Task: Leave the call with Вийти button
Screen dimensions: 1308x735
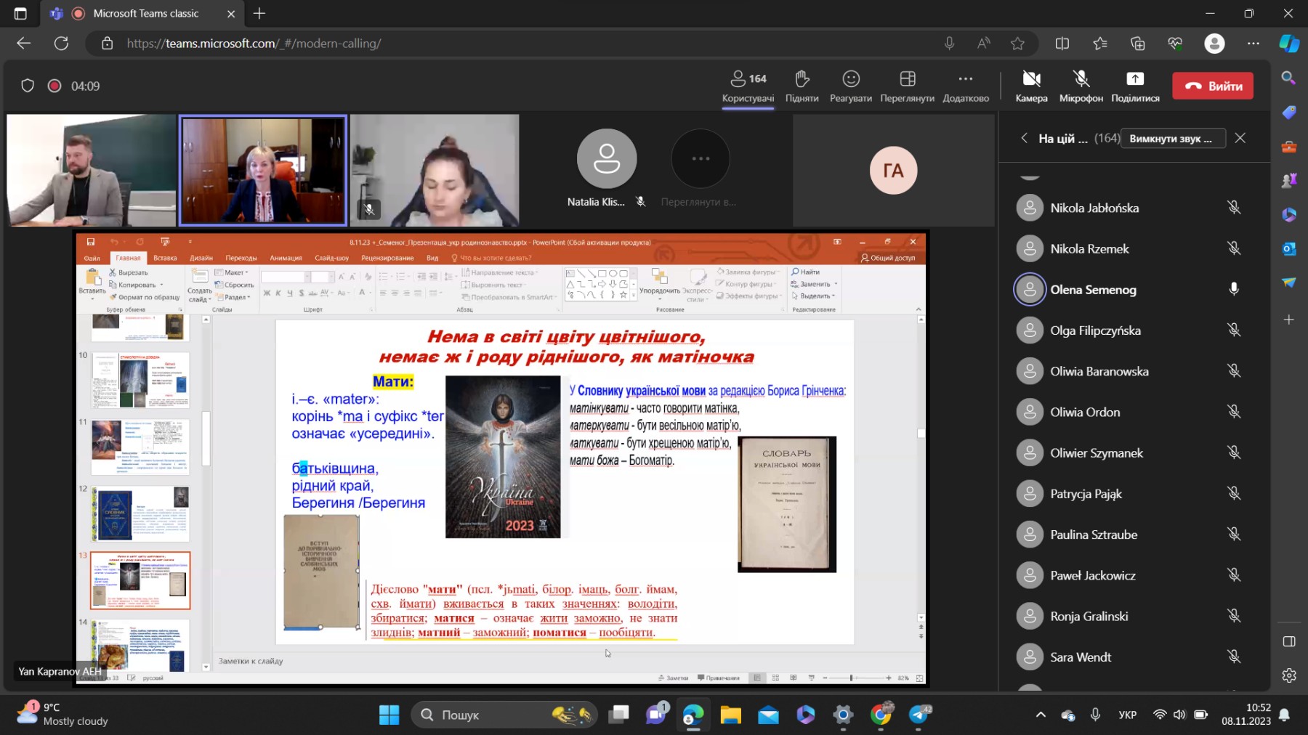Action: coord(1212,86)
